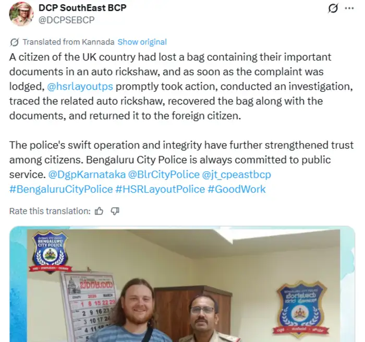Open the @DgpKarnataka mention

87,174
